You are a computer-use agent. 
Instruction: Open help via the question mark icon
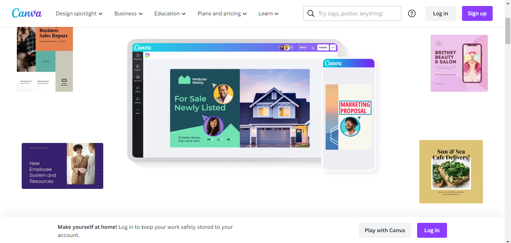[x=412, y=13]
